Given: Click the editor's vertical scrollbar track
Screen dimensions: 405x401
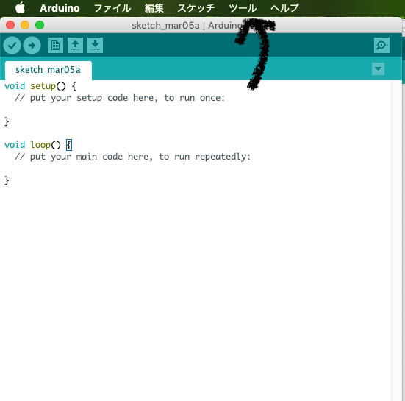Looking at the screenshot, I should (x=396, y=241).
